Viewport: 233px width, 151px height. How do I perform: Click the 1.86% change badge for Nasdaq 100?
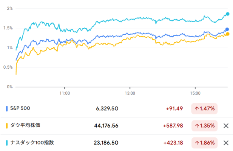pyautogui.click(x=204, y=143)
